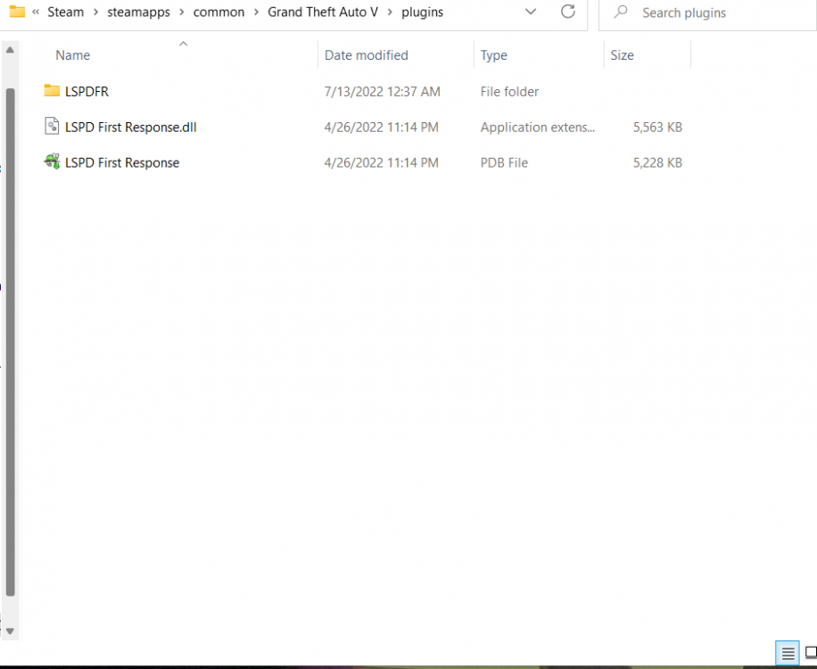Switch to large icons view in status bar
Image resolution: width=817 pixels, height=669 pixels.
[810, 654]
